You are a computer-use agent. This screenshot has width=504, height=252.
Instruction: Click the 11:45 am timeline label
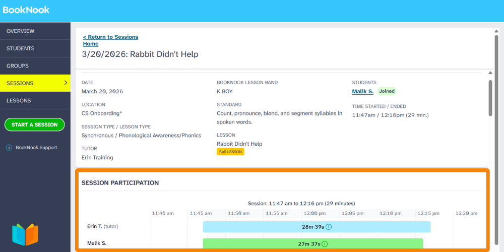click(201, 213)
